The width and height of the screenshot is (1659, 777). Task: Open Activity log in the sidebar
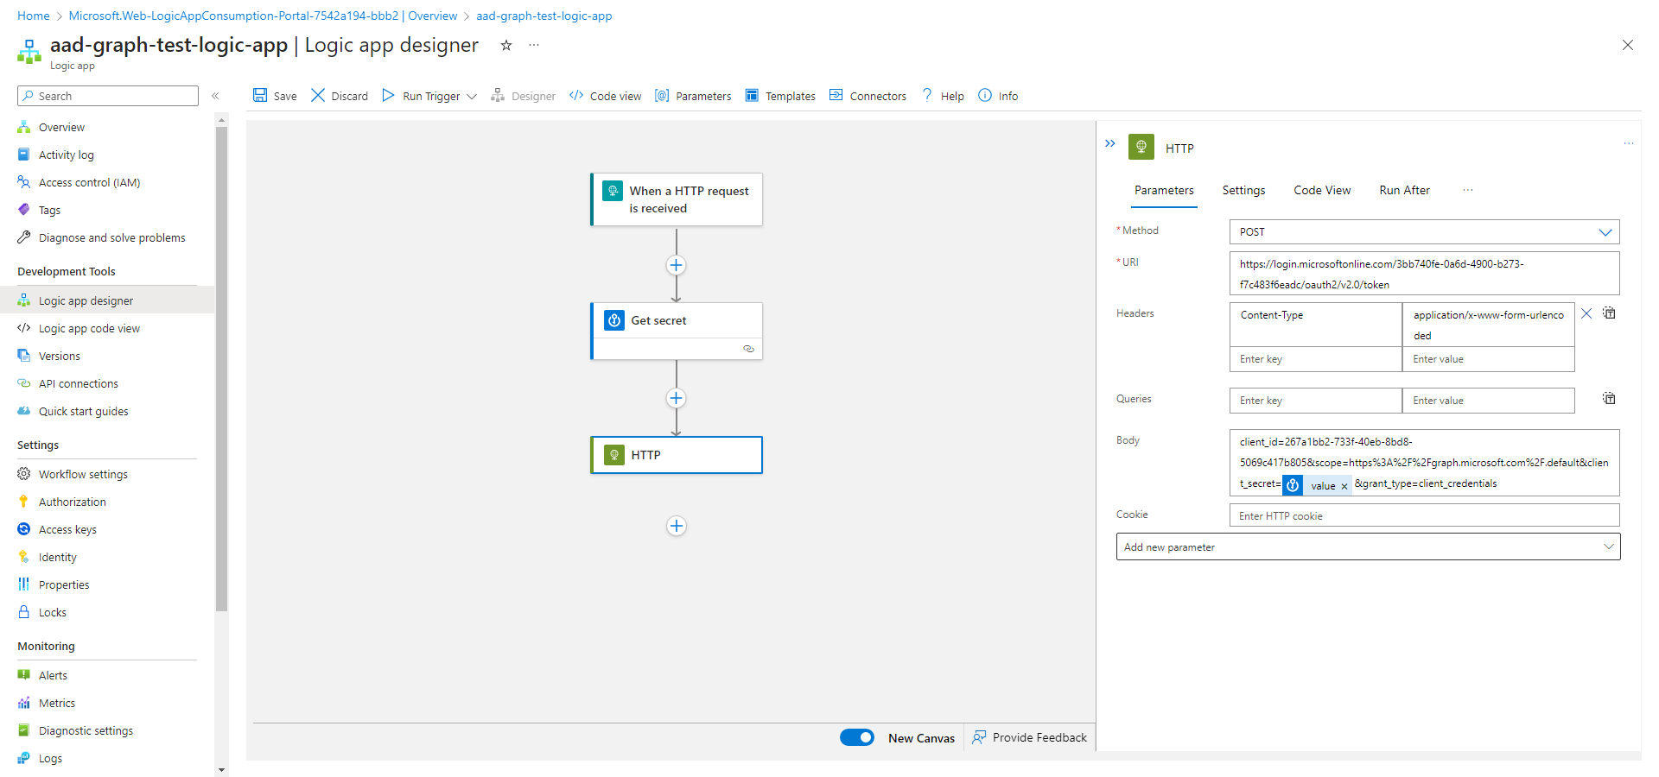tap(66, 155)
